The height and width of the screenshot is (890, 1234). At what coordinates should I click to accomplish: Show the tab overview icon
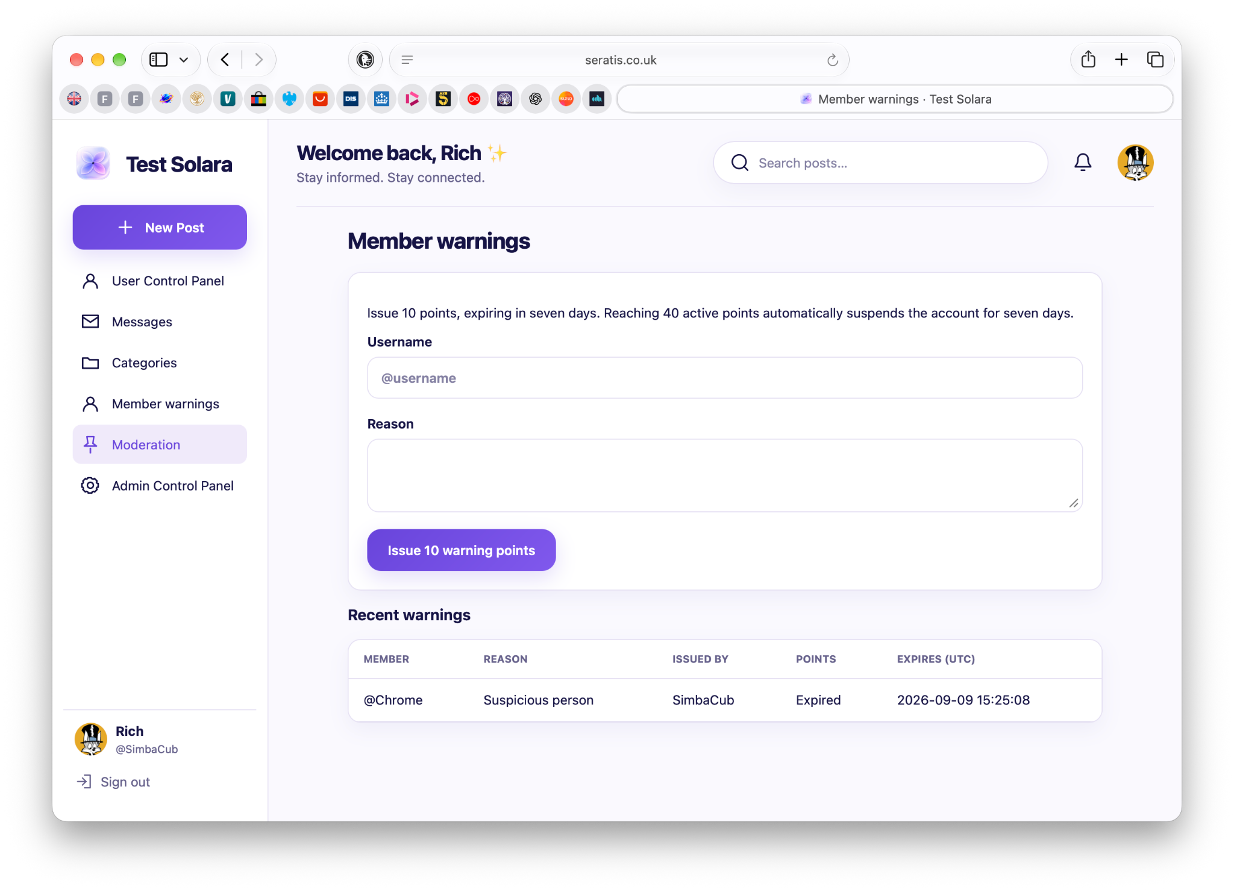(x=1155, y=60)
